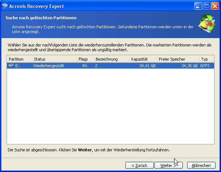Sort list by Partition column header
Viewport: 221px width, 172px height.
point(20,59)
